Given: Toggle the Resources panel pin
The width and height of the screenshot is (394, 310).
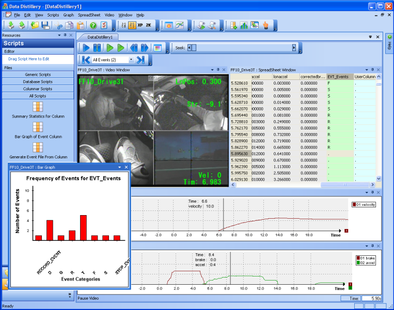Looking at the screenshot, I should point(65,35).
